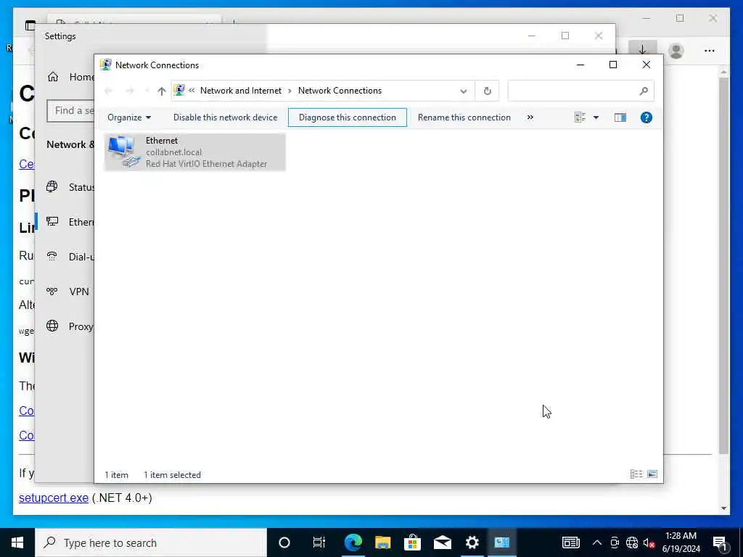The image size is (743, 557).
Task: Toggle the preview pane icon
Action: [x=620, y=117]
